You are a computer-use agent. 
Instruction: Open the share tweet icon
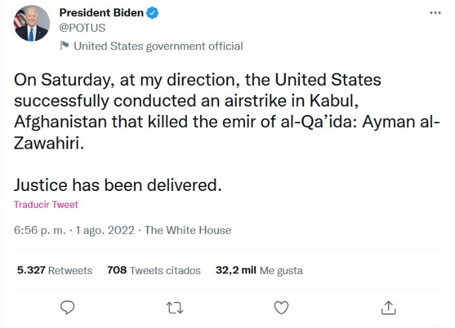pos(387,307)
